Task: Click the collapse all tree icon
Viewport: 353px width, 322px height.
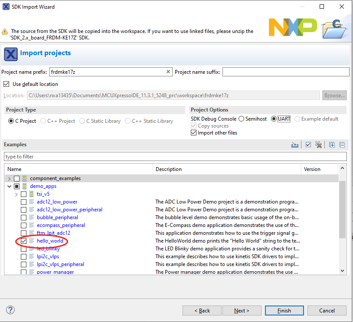Action: [342, 145]
